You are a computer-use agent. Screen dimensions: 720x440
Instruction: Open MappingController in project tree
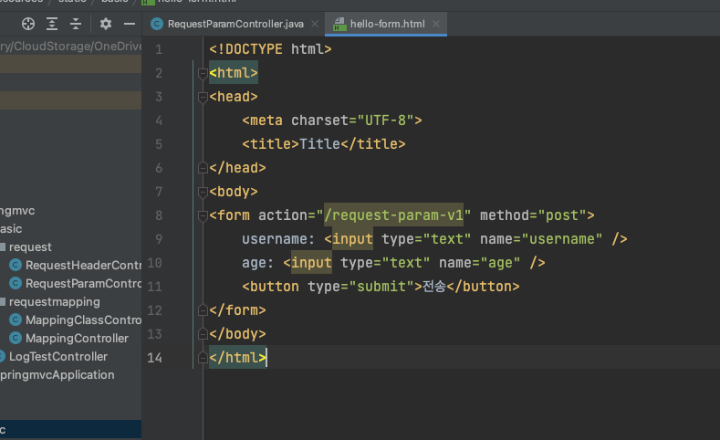(77, 339)
